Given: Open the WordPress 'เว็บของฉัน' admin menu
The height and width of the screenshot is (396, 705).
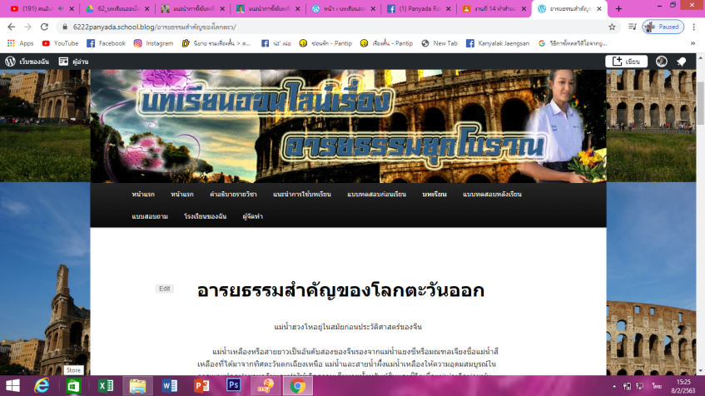Looking at the screenshot, I should pos(25,61).
